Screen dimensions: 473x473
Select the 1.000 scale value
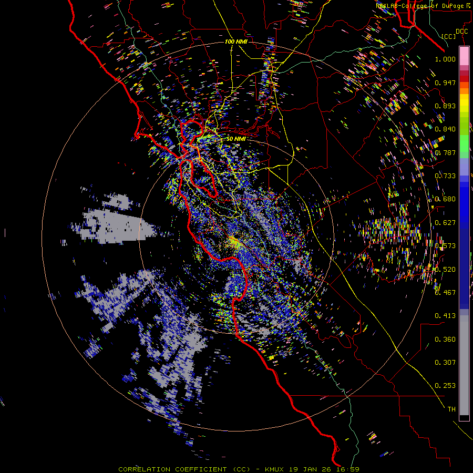(445, 59)
